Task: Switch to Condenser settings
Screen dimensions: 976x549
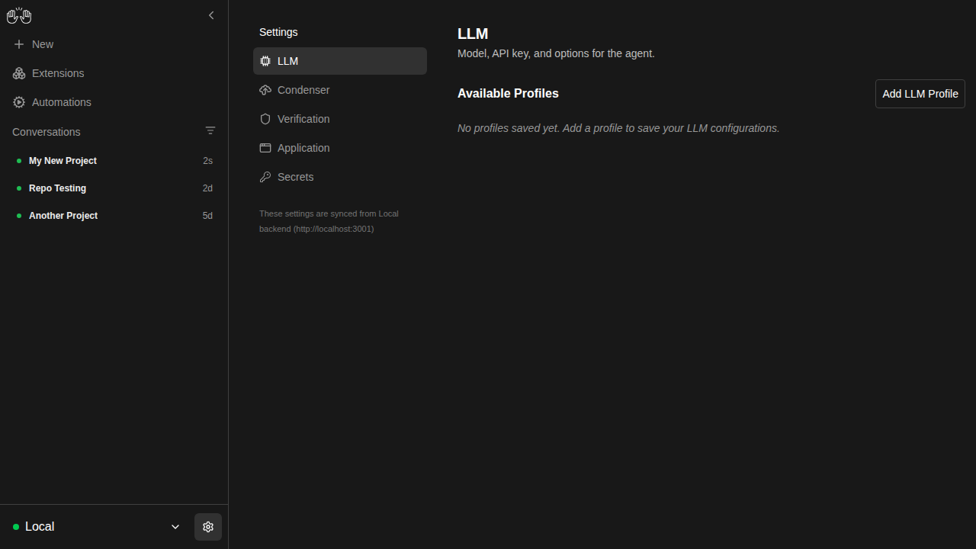Action: tap(340, 90)
